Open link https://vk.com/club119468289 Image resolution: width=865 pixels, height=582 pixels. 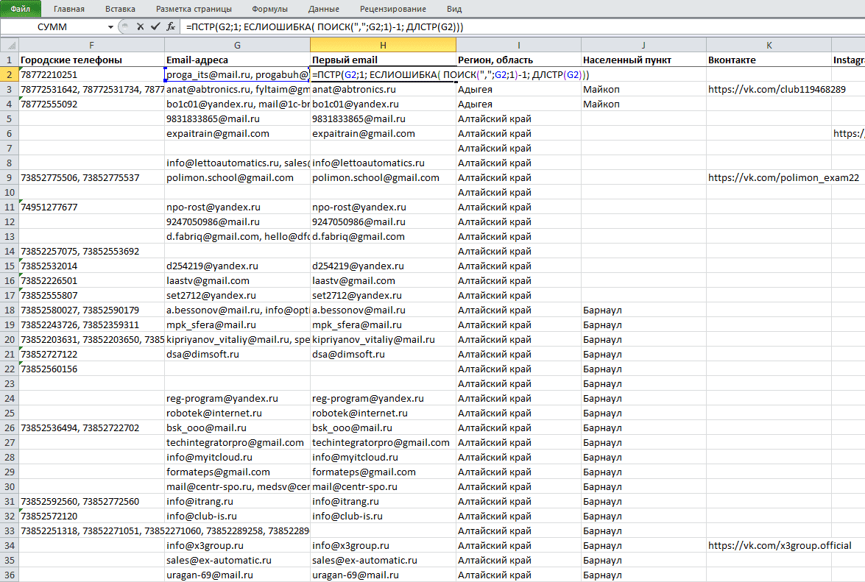(777, 89)
